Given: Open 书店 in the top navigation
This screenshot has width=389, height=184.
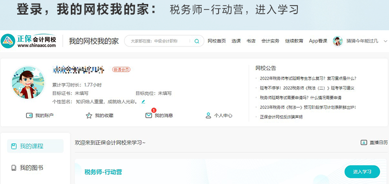Looking at the screenshot, I should [251, 41].
